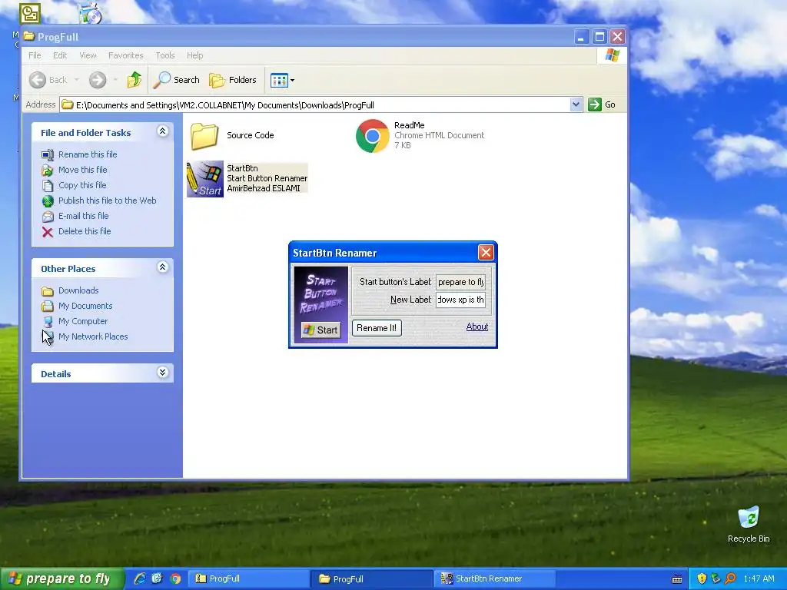Launch Chrome from quick launch bar

(175, 578)
